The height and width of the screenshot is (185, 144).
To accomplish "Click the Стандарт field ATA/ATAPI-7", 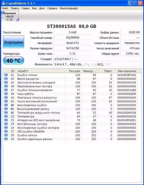I will pos(97,59).
